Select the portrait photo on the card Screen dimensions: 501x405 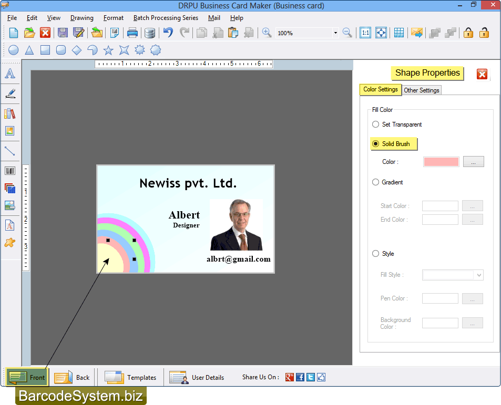tap(237, 225)
